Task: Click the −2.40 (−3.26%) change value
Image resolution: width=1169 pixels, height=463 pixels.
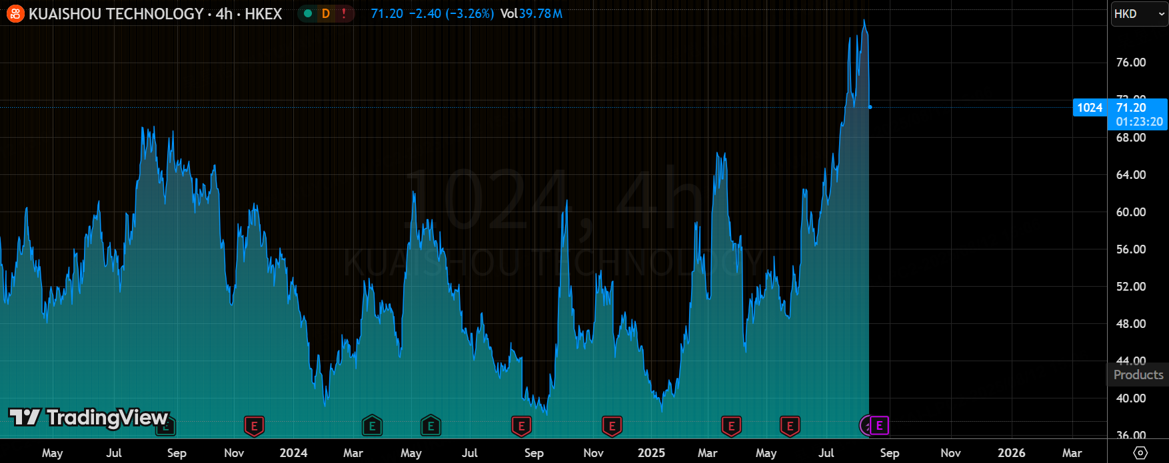Action: pyautogui.click(x=451, y=13)
